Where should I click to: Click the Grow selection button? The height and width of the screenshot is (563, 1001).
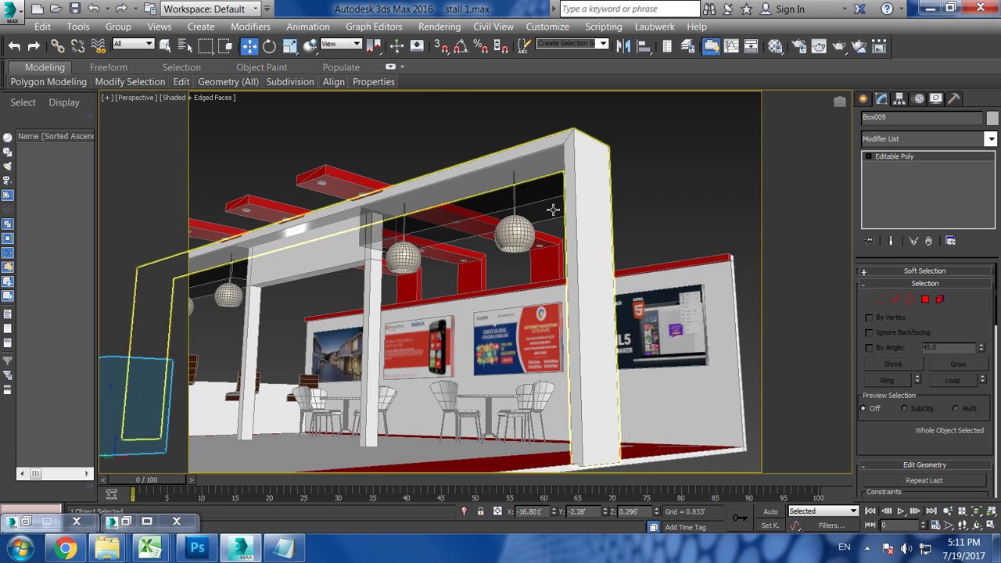tap(958, 364)
